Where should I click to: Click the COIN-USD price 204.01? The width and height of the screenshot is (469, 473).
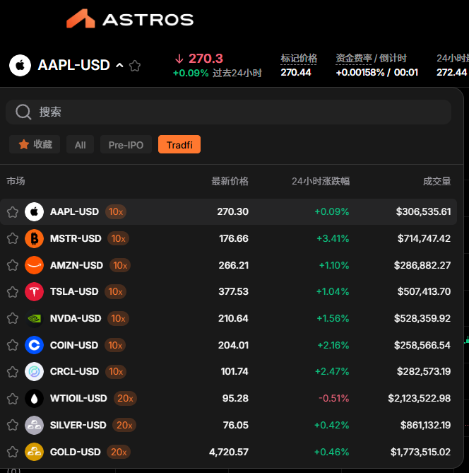coord(233,345)
